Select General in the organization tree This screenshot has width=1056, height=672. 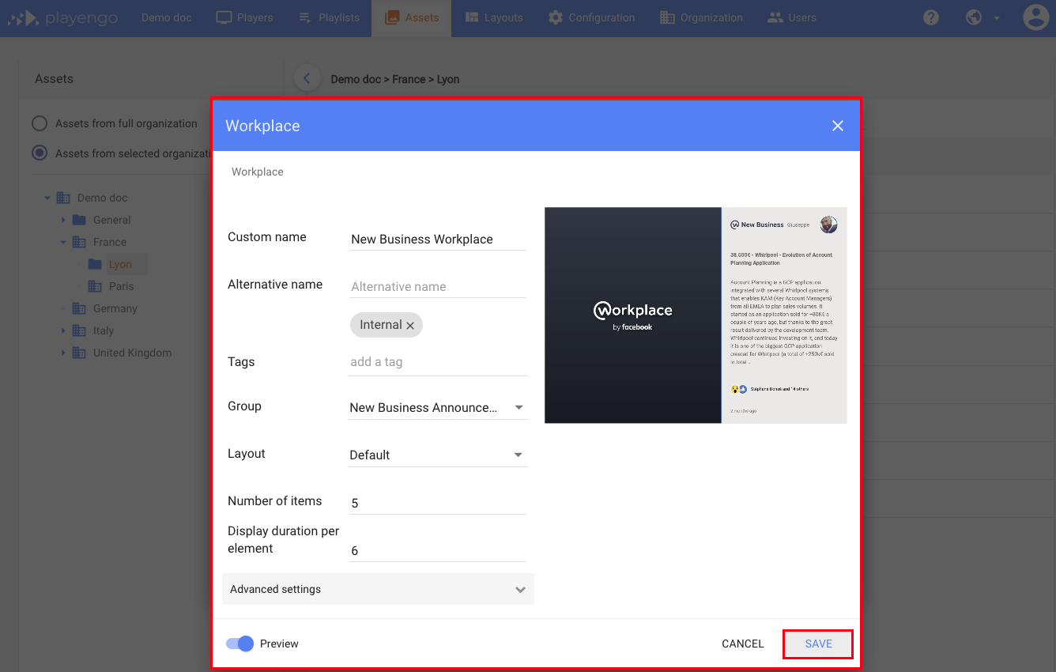[x=111, y=220]
